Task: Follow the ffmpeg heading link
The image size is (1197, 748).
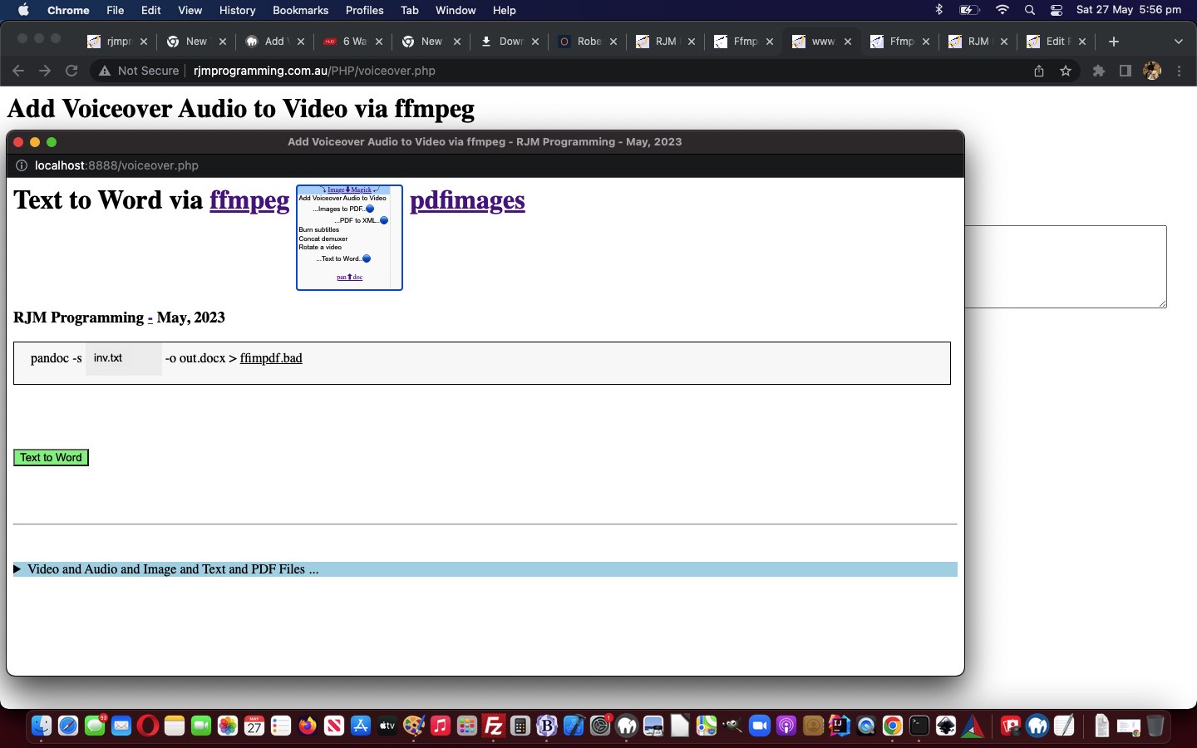Action: coord(249,200)
